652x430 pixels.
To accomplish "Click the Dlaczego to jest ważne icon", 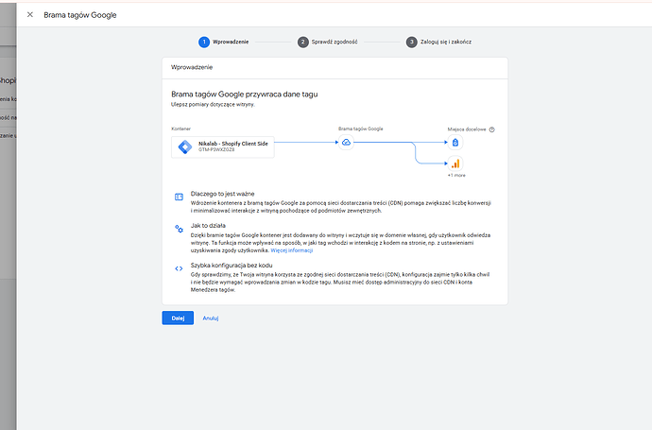I will coord(179,197).
